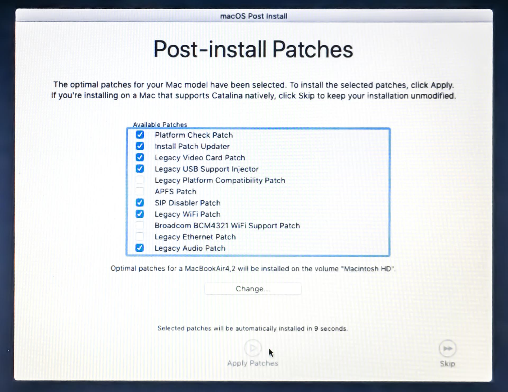Uncheck Platform Check Patch checkbox
The height and width of the screenshot is (392, 508).
(x=140, y=135)
